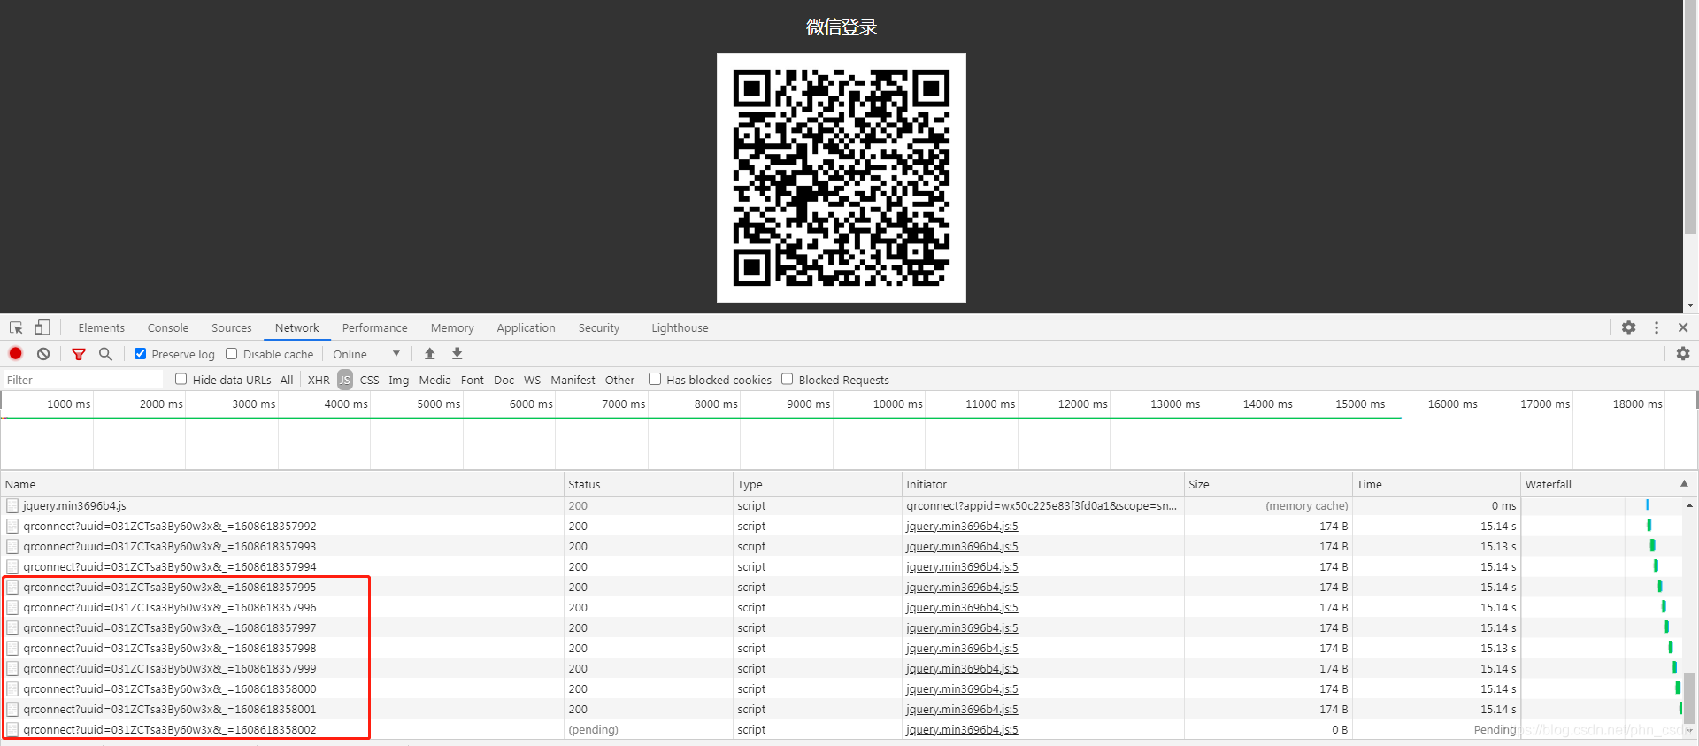Image resolution: width=1699 pixels, height=746 pixels.
Task: Check Blocked Requests option
Action: [x=788, y=380]
